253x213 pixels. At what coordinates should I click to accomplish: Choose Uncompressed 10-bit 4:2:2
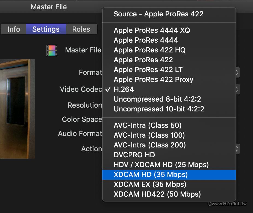pos(169,109)
